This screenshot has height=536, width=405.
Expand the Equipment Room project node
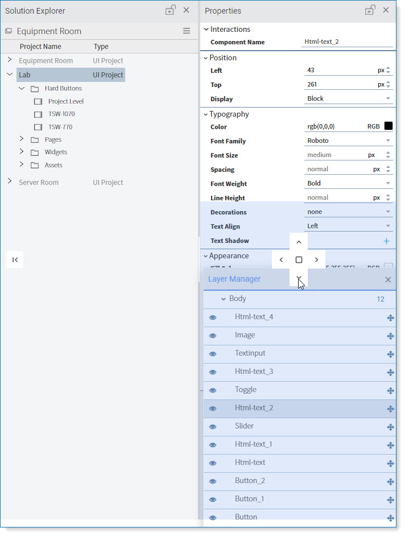coord(10,60)
